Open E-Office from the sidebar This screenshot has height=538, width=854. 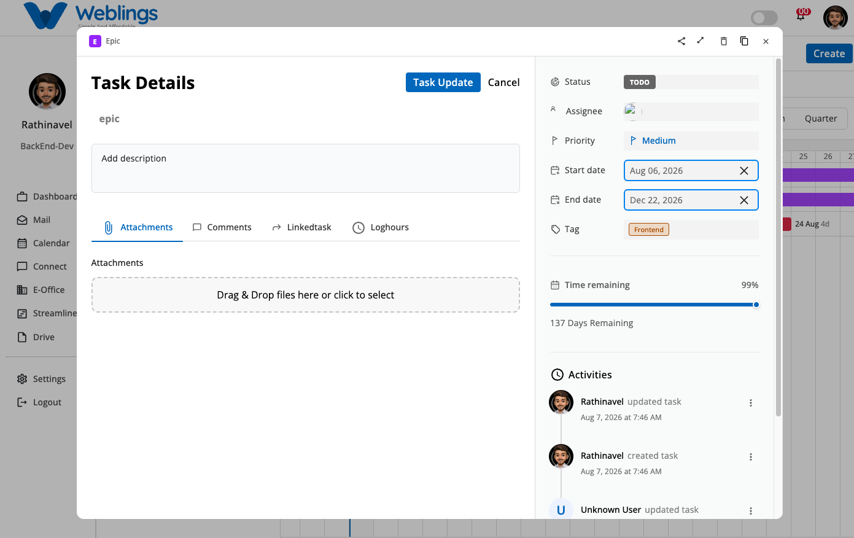click(x=41, y=290)
